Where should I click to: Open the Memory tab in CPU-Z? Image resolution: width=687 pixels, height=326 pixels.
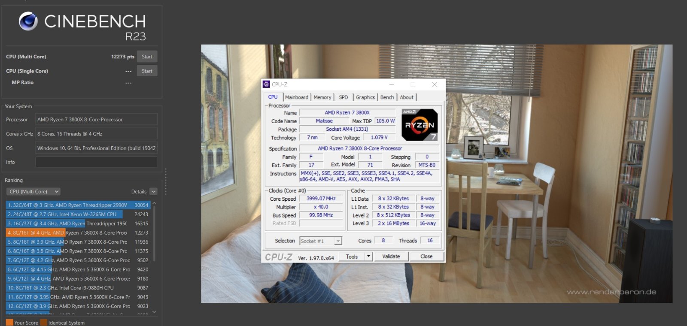tap(322, 97)
